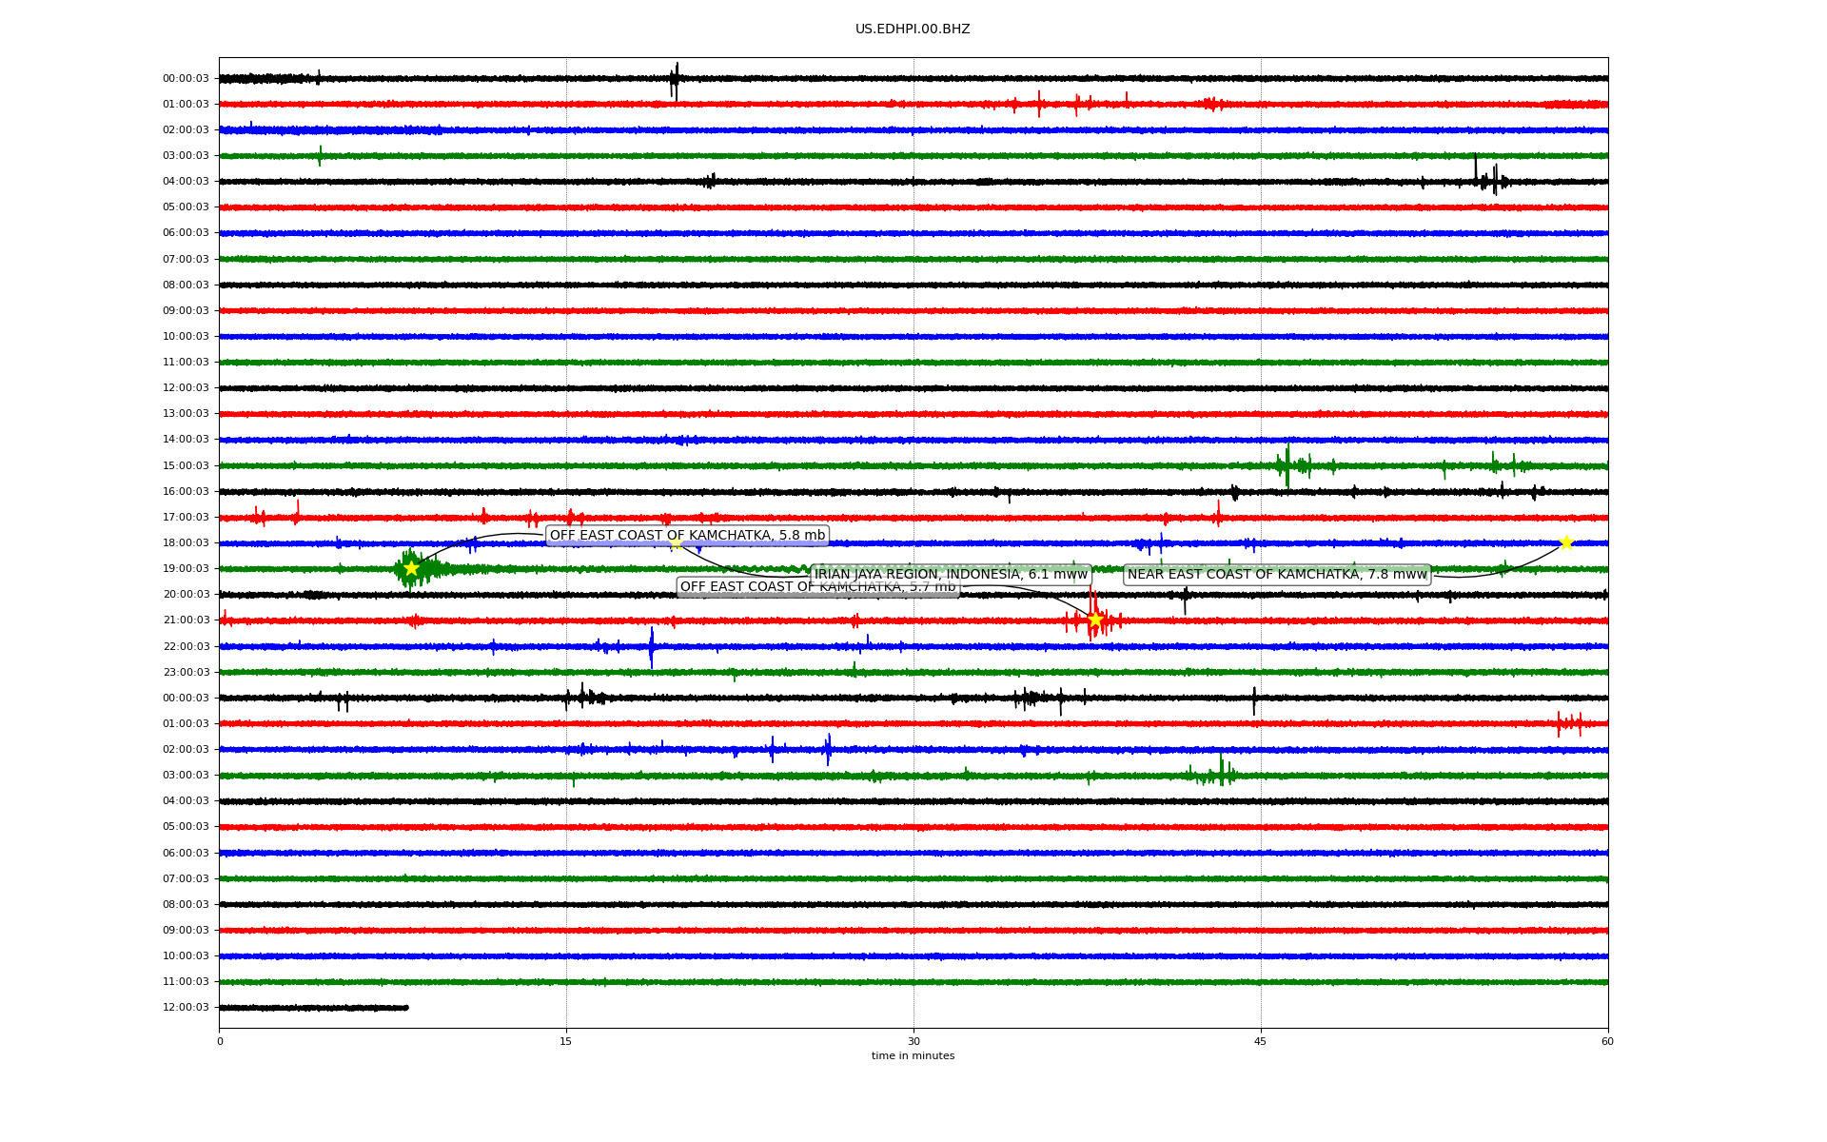Click the star partly hidden behind Kamchatka 5.8 label

676,544
